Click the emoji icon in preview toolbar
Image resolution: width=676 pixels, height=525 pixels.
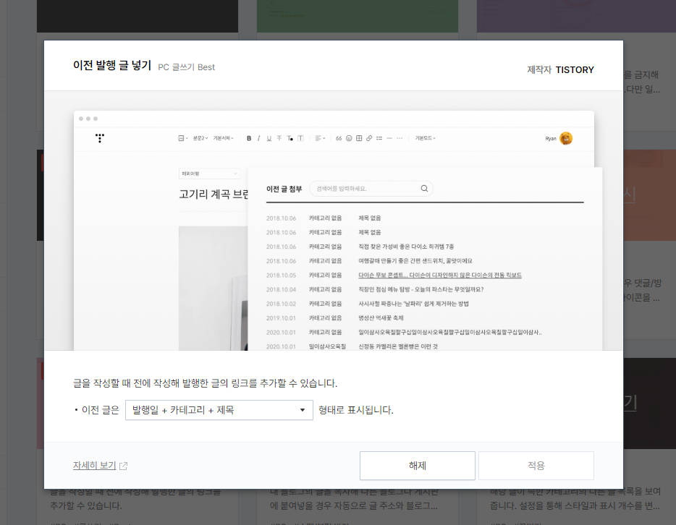[x=349, y=138]
